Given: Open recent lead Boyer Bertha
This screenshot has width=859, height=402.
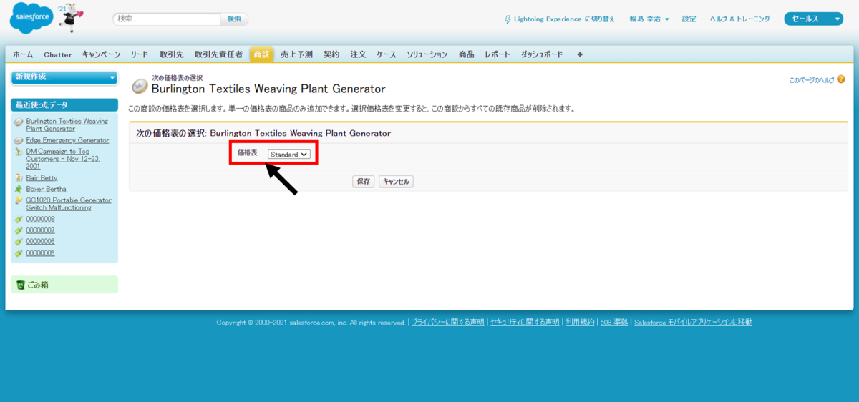Looking at the screenshot, I should (47, 189).
